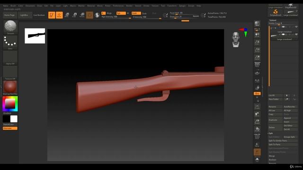Screen dimensions: 303x170
Task: Toggle the Rgb channel button
Action: [121, 13]
